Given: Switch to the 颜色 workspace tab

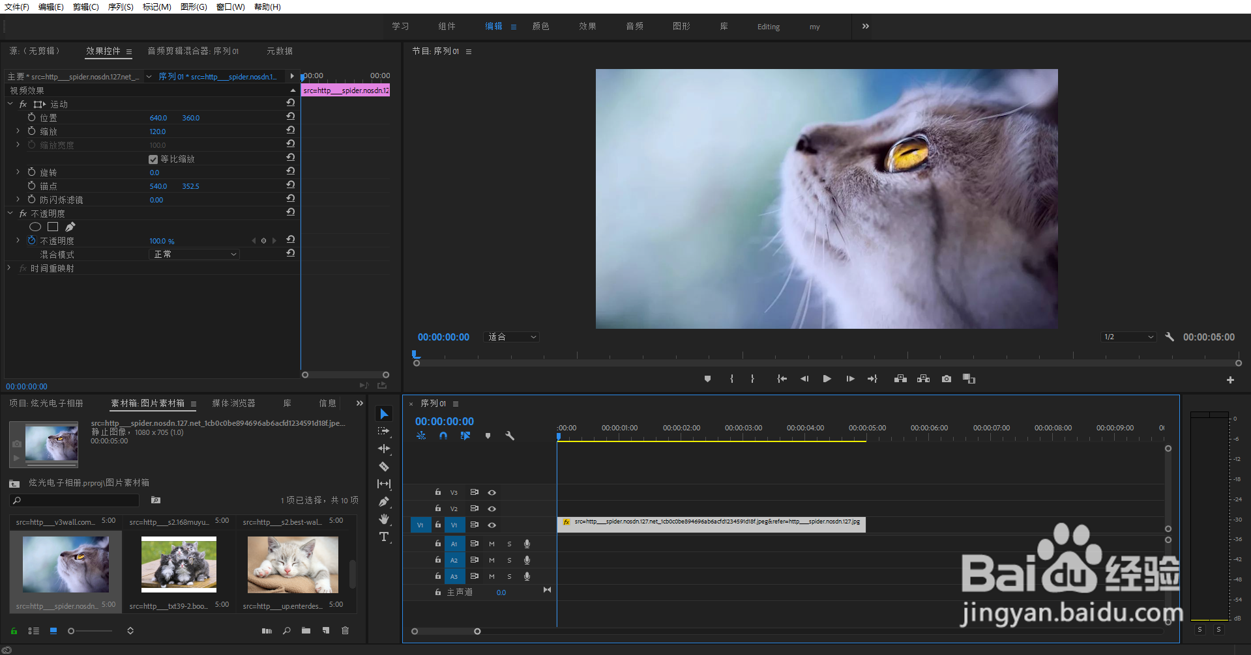Looking at the screenshot, I should tap(541, 26).
